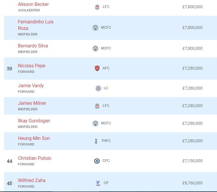Open Alisson Becker player link
Viewport: 217px width, 192px height.
point(33,4)
